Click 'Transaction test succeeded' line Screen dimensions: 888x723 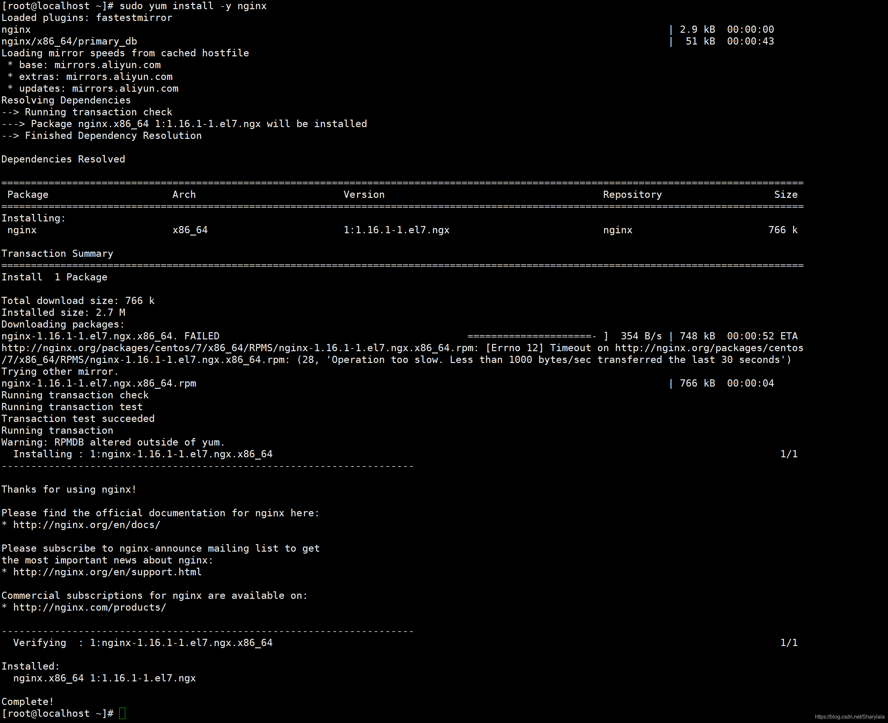[78, 419]
